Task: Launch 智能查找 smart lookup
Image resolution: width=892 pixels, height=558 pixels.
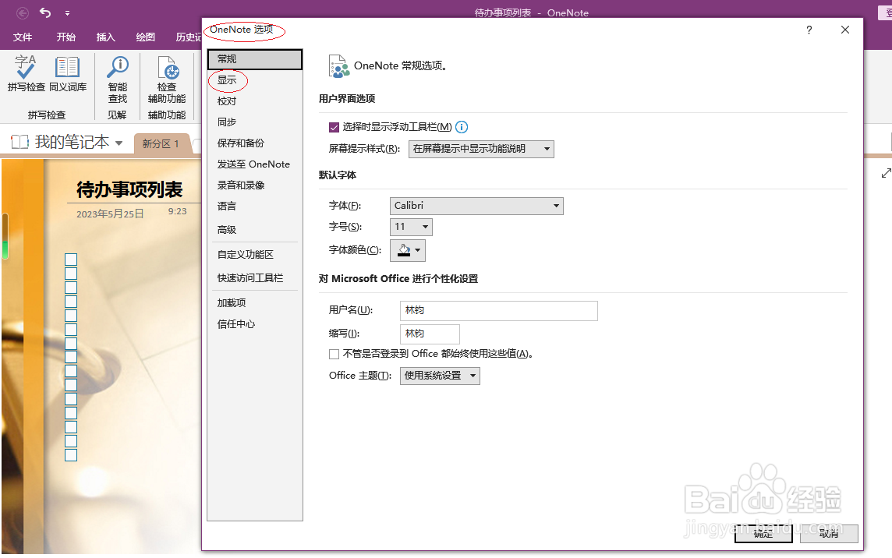Action: 118,79
